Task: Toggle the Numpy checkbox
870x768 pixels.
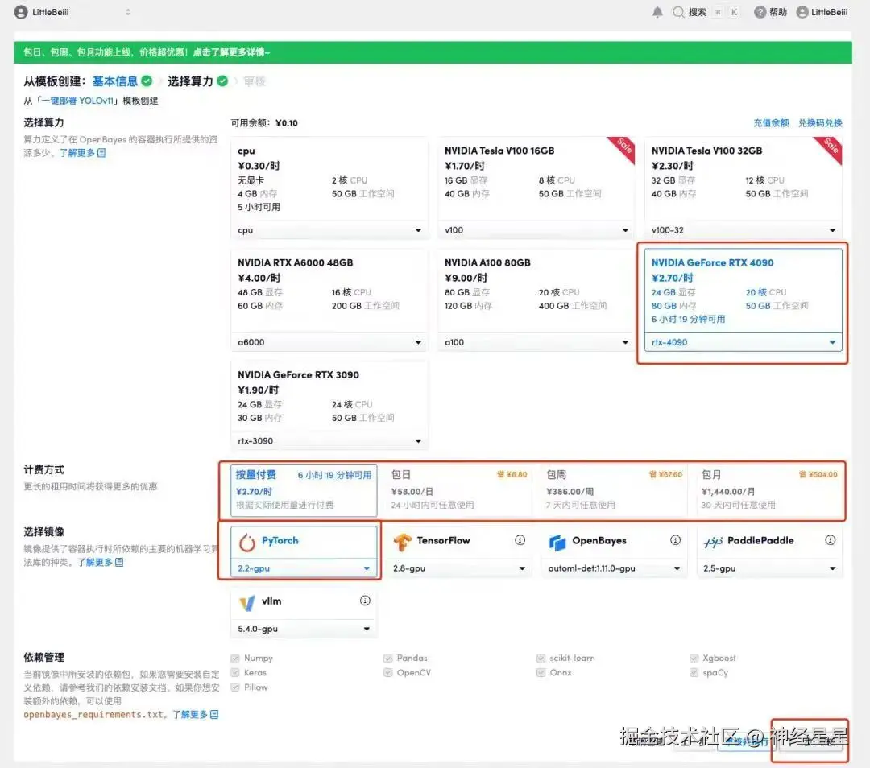Action: point(235,659)
